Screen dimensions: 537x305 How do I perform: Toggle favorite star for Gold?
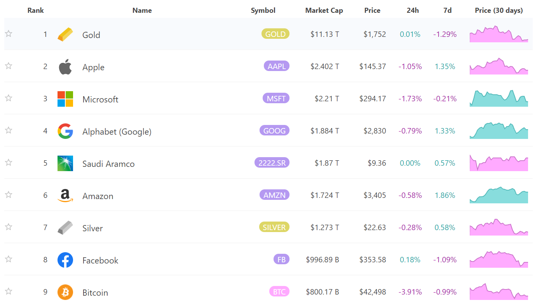(x=9, y=34)
